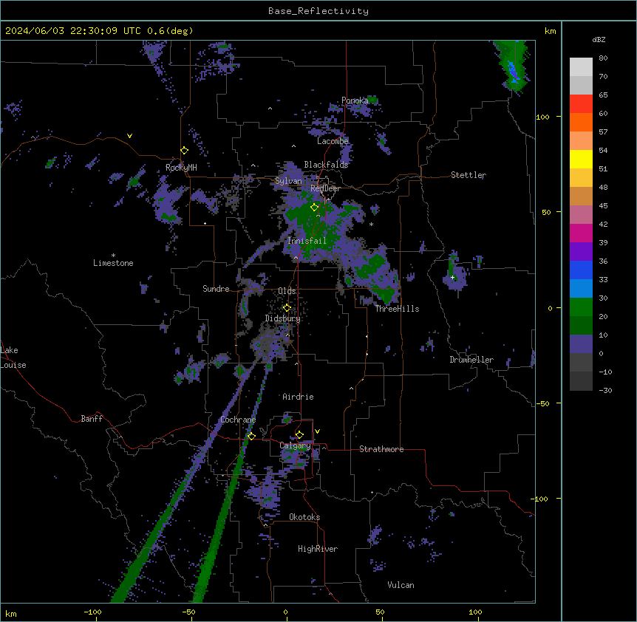Click the Banff label
The height and width of the screenshot is (622, 637).
92,419
